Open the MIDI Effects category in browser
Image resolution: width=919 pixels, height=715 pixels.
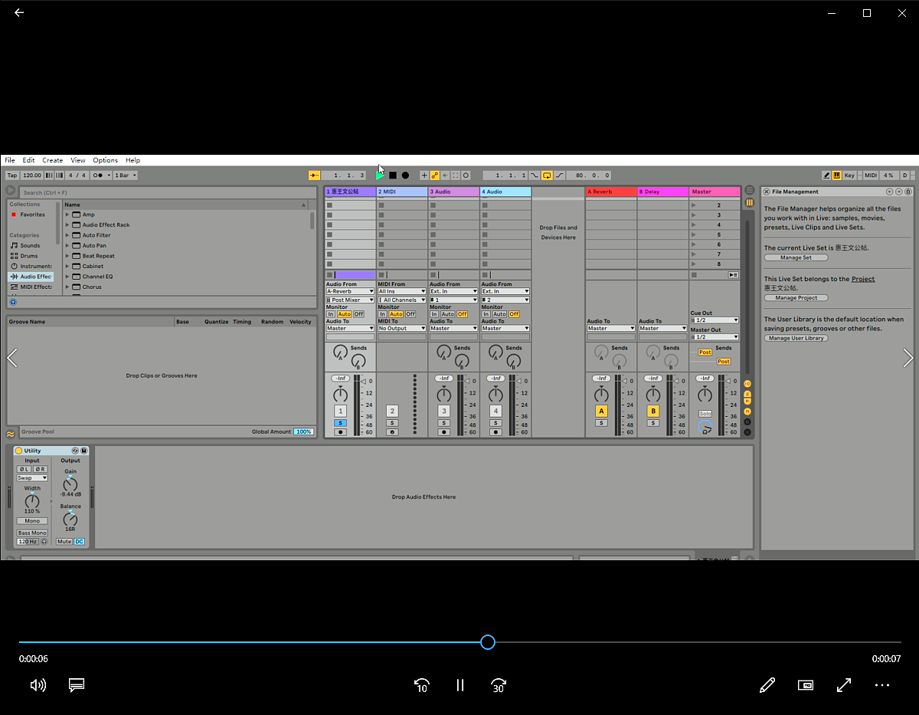pyautogui.click(x=31, y=287)
